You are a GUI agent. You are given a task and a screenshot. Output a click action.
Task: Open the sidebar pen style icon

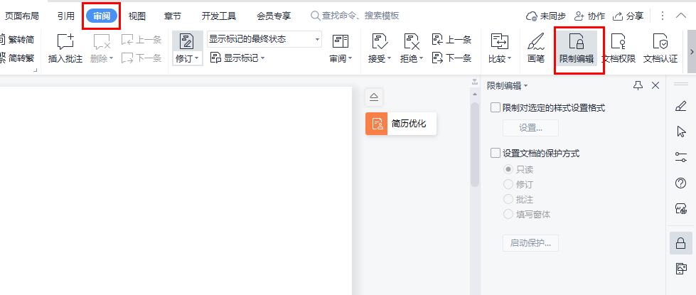coord(680,107)
